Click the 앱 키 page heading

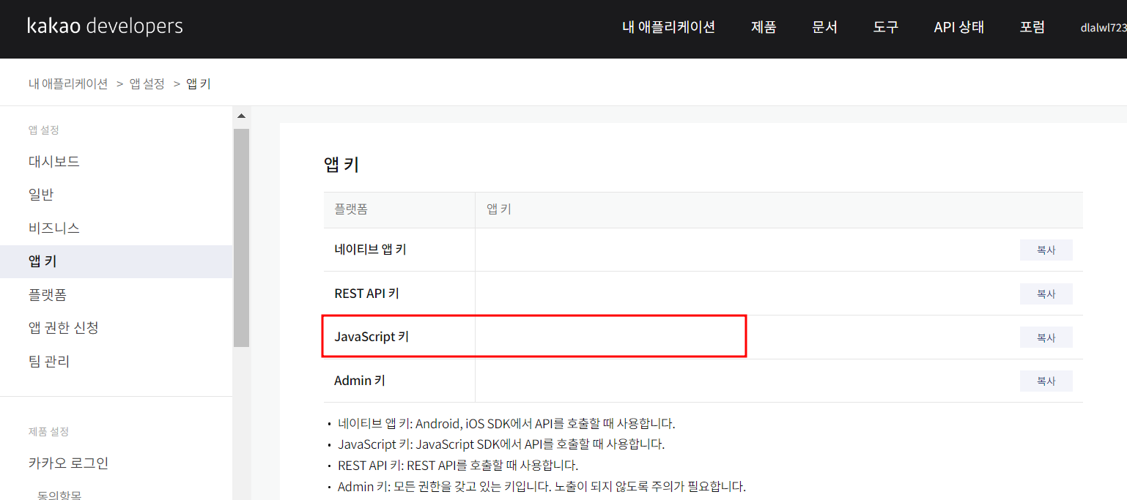[341, 164]
